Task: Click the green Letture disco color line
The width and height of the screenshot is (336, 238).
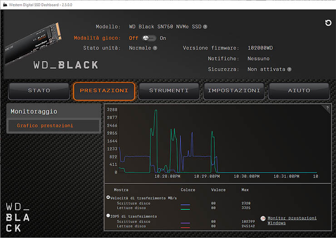Action: tap(185, 208)
